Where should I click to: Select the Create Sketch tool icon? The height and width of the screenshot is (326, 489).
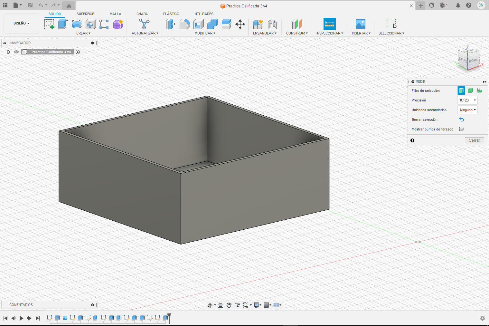point(49,24)
